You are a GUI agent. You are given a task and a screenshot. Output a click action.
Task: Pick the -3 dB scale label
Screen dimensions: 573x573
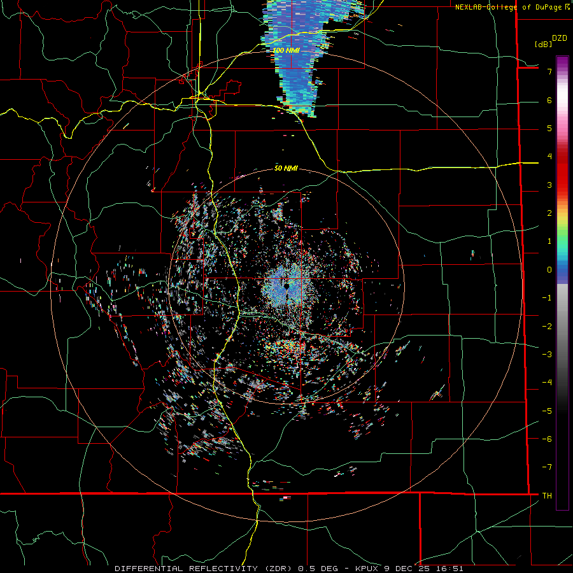(547, 355)
